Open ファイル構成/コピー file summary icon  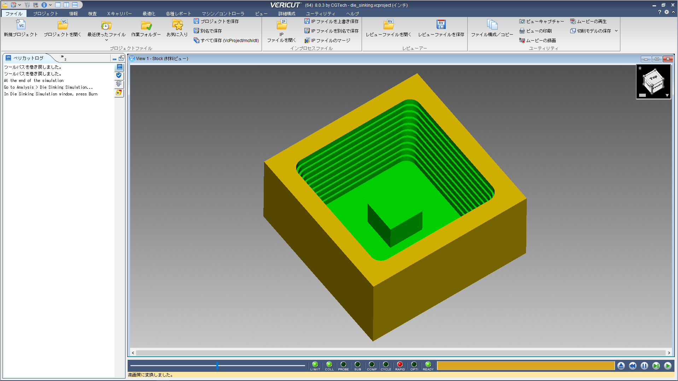[x=492, y=25]
